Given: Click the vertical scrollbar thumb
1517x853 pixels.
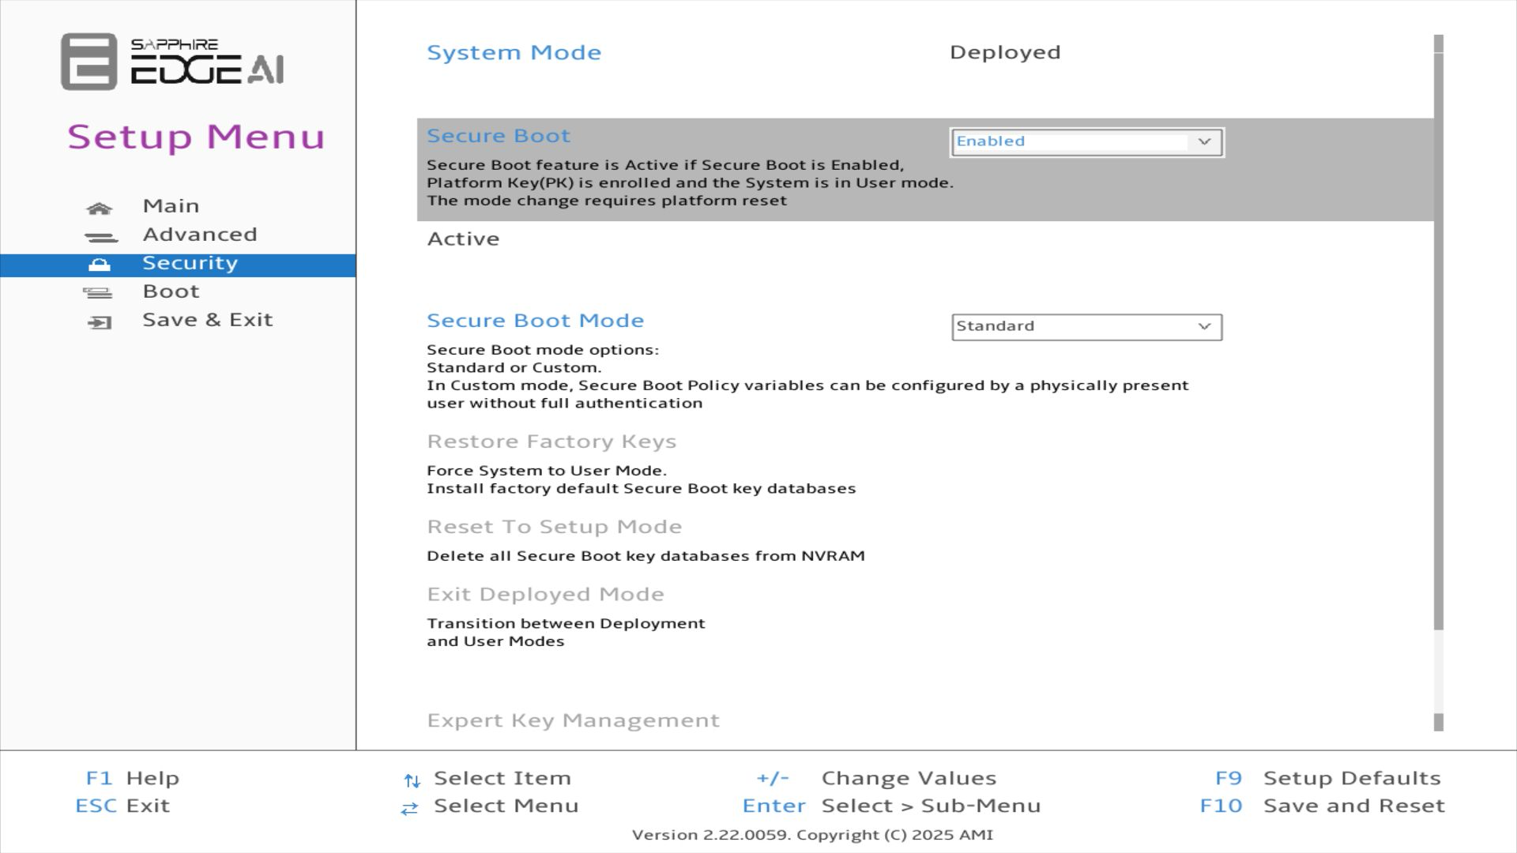Looking at the screenshot, I should point(1438,340).
